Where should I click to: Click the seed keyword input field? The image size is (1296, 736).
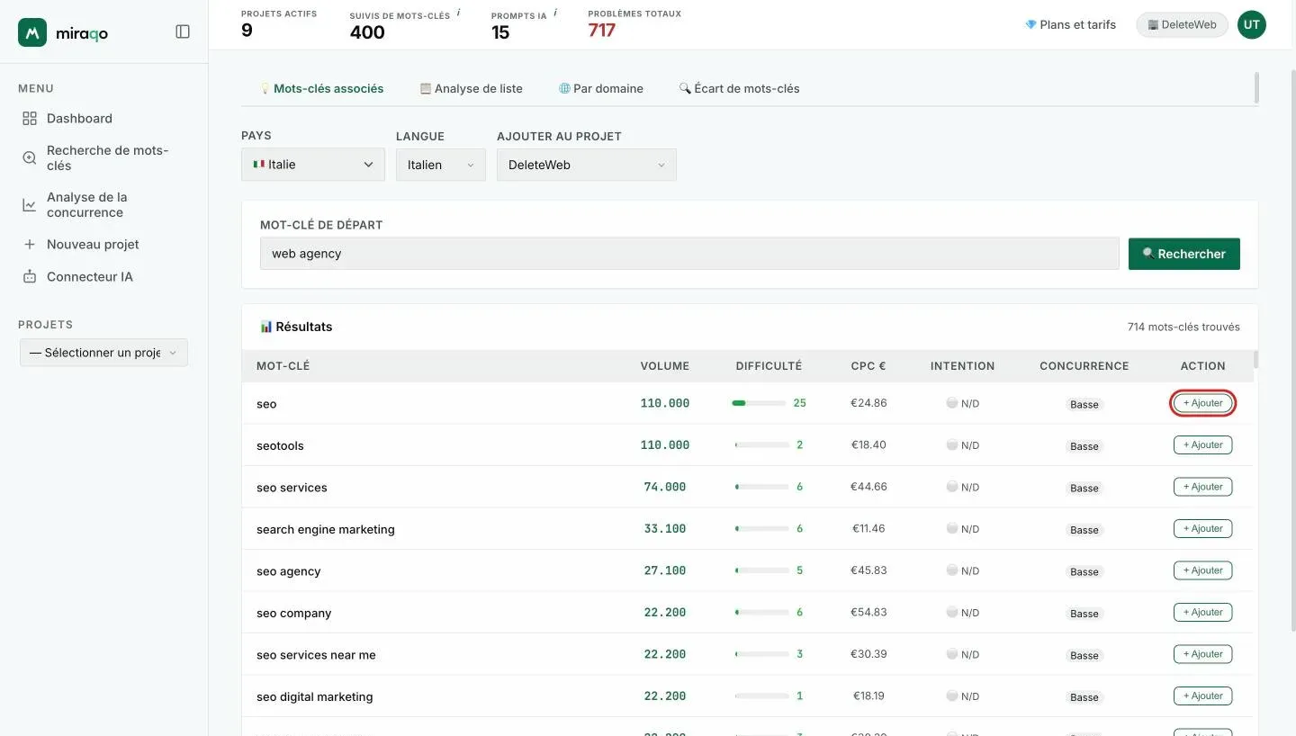[689, 254]
